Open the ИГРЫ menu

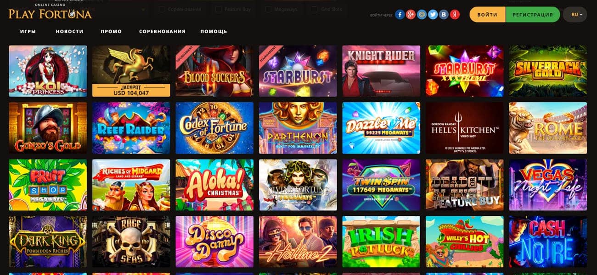click(x=28, y=32)
